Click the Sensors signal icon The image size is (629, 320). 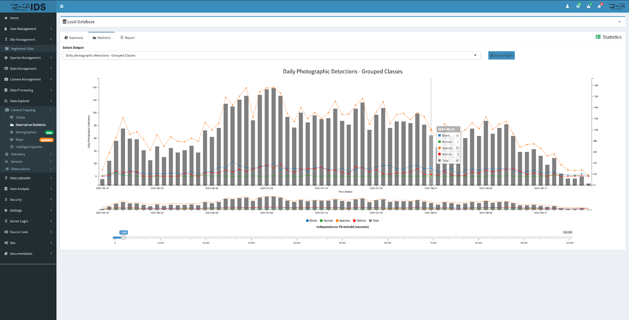tap(7, 161)
